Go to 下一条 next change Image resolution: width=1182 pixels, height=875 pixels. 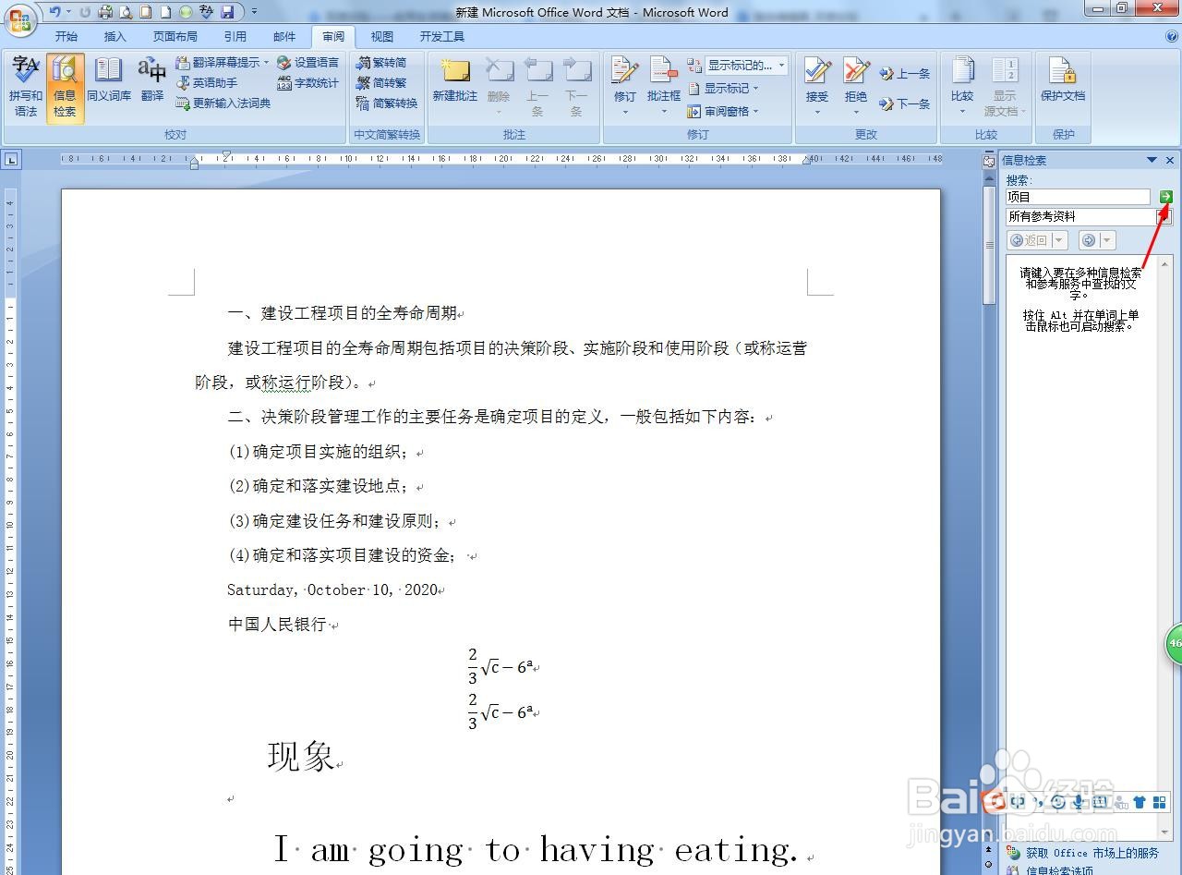[x=905, y=104]
